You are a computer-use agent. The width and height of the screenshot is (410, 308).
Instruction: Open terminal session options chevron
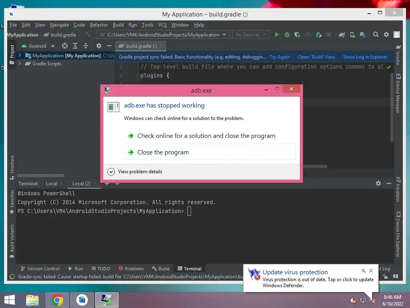coord(117,184)
